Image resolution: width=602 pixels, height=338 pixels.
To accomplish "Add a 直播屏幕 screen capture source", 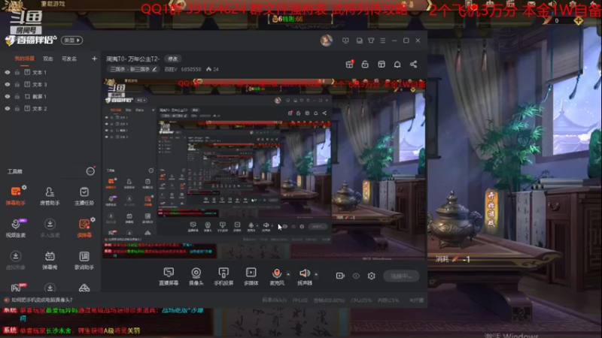I will pyautogui.click(x=169, y=276).
